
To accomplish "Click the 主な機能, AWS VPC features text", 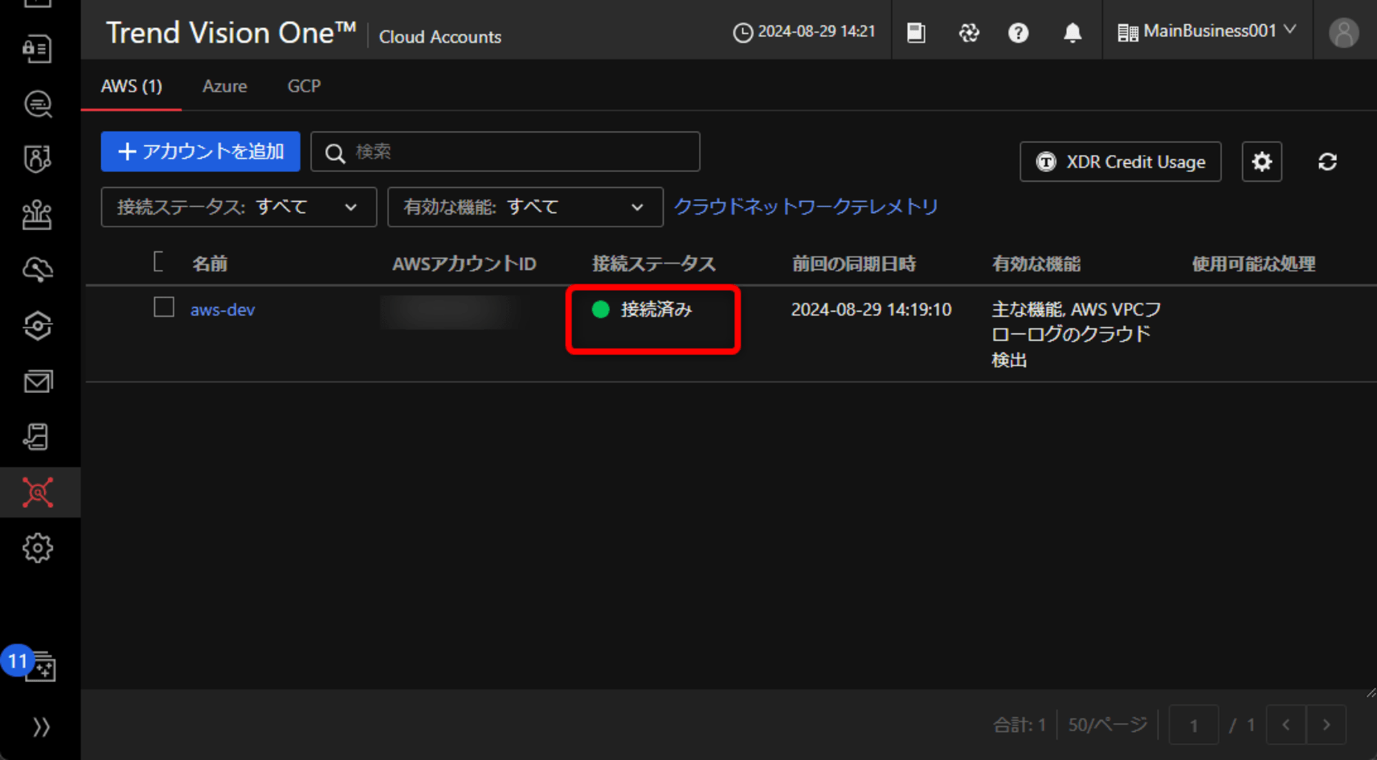I will point(1076,335).
